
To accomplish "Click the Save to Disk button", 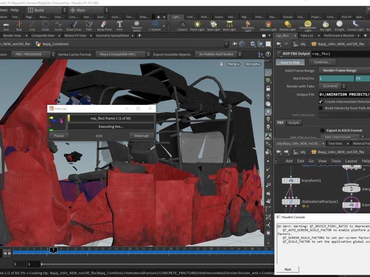I will [290, 62].
